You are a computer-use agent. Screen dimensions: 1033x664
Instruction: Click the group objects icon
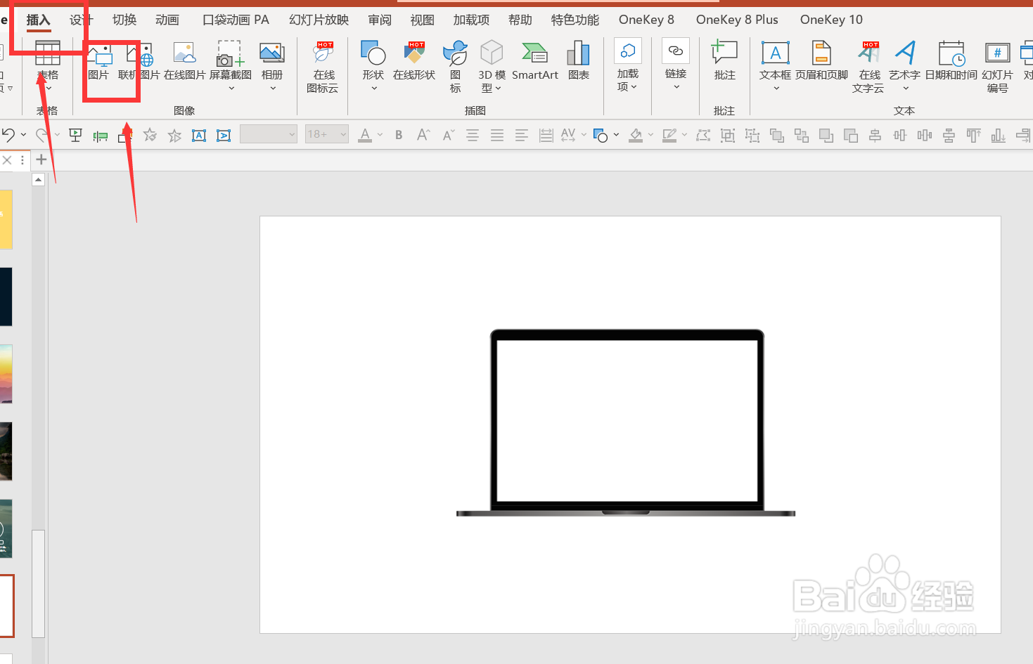coord(728,136)
